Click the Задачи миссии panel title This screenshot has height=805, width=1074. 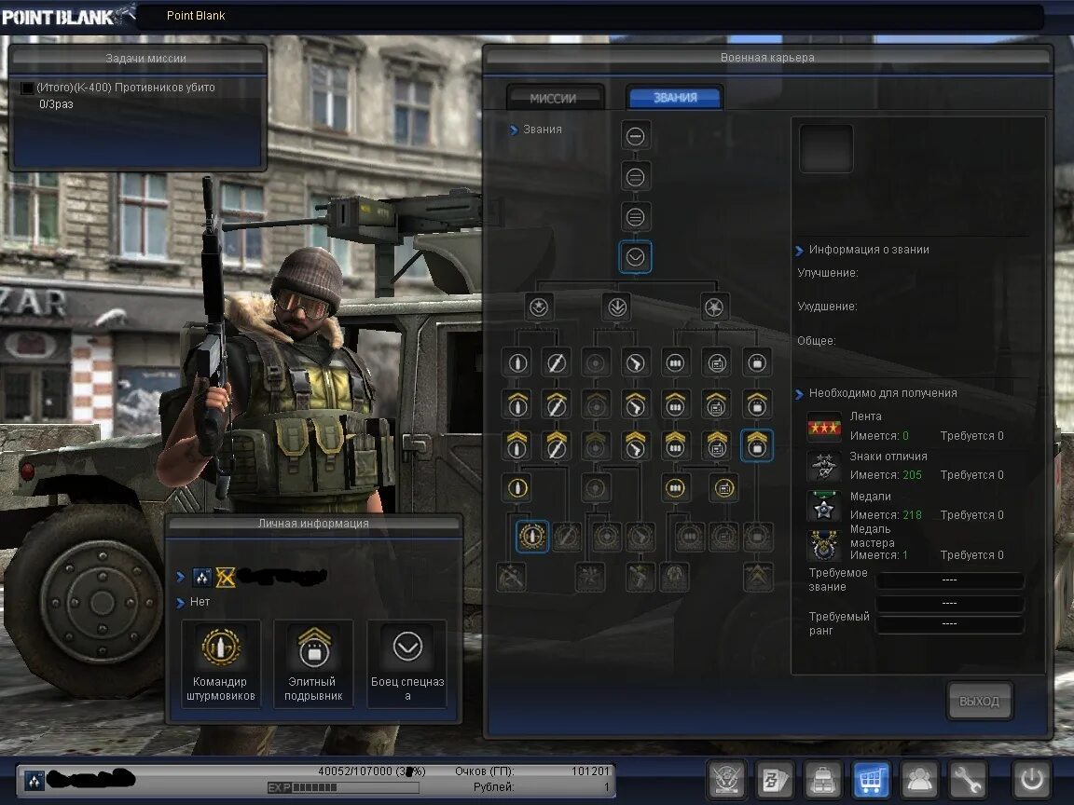click(145, 58)
